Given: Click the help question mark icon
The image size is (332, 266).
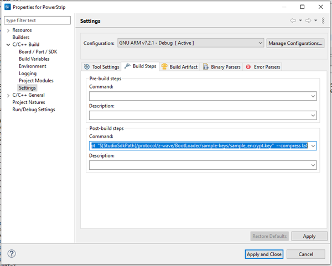Looking at the screenshot, I should (x=11, y=254).
